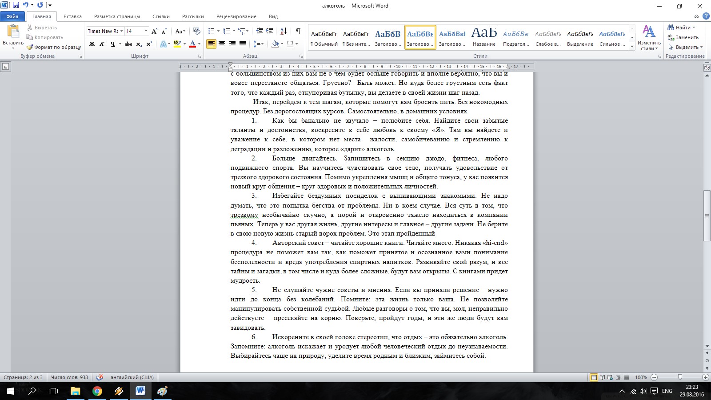Click the shading paint bucket icon
Image resolution: width=711 pixels, height=400 pixels.
pyautogui.click(x=275, y=44)
